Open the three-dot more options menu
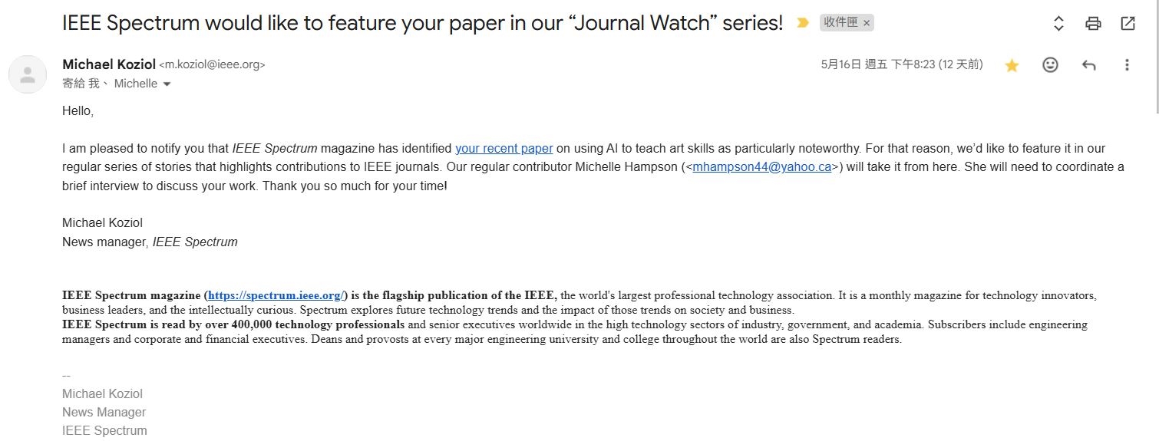 1127,65
